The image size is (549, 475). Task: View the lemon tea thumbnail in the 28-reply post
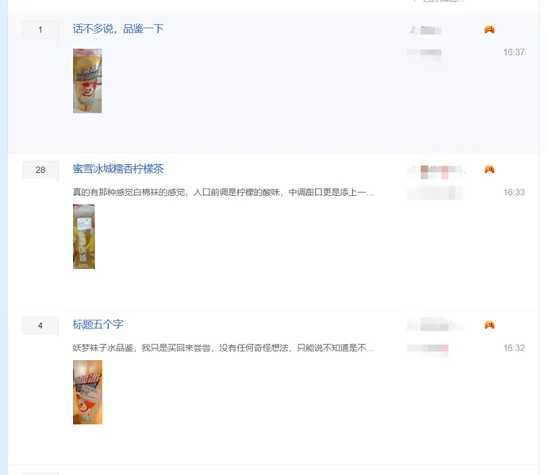(83, 236)
